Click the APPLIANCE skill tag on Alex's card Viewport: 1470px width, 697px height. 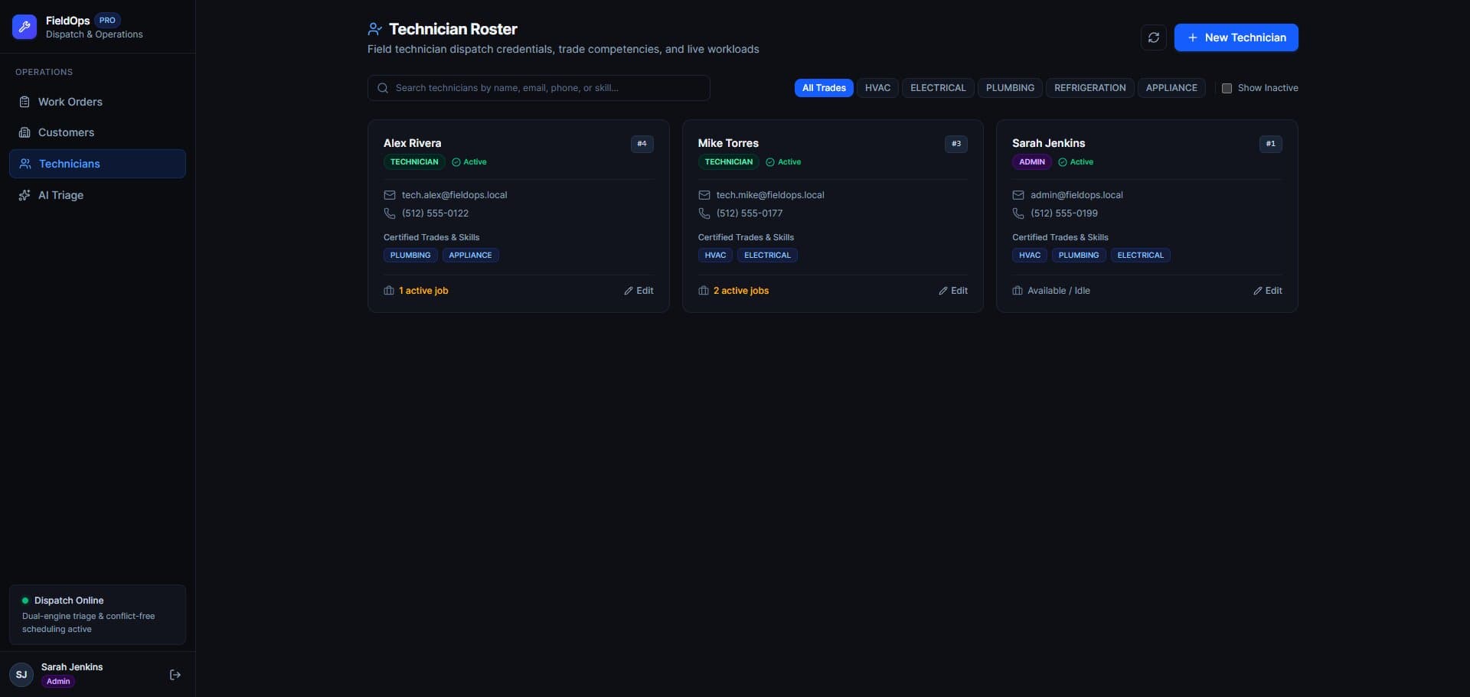point(470,256)
